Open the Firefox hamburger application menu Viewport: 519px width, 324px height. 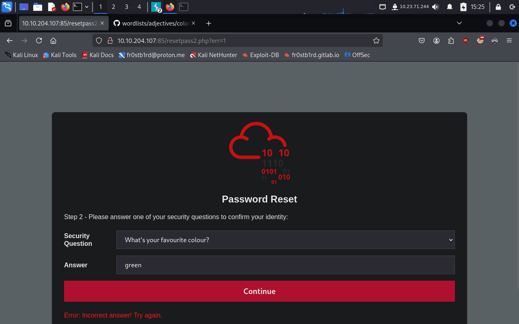pos(509,40)
